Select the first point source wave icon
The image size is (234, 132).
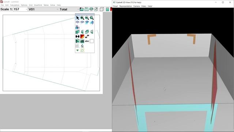pyautogui.click(x=78, y=22)
